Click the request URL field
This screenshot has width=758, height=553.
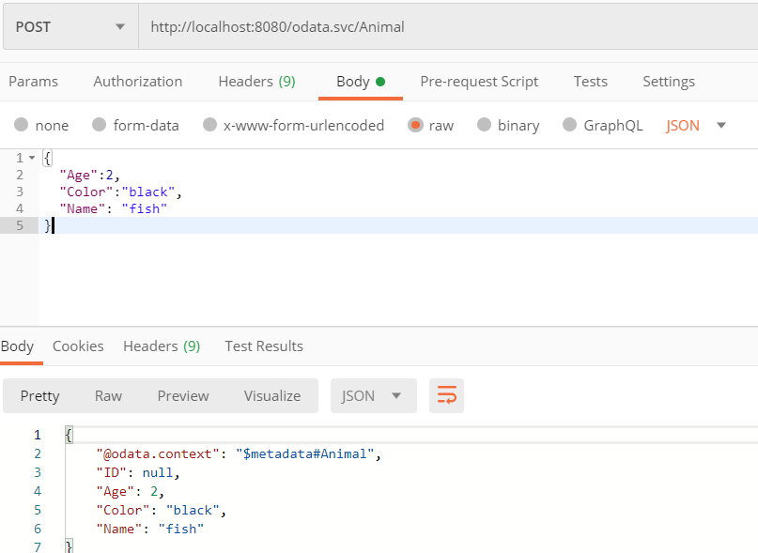pos(448,26)
